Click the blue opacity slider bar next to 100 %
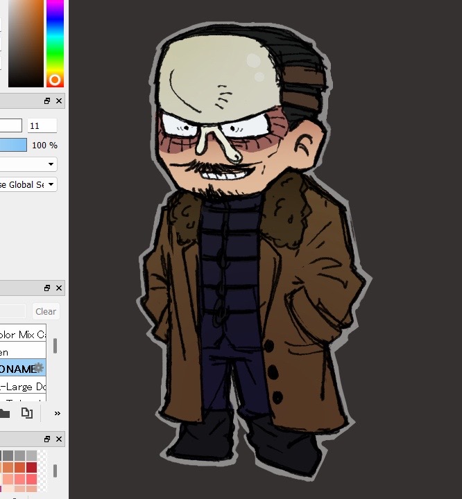Viewport: 462px width, 499px height. [x=13, y=145]
